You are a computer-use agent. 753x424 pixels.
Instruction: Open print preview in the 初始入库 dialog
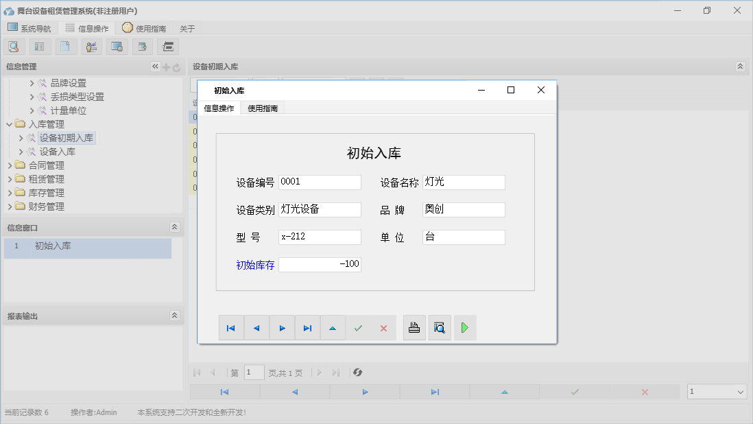coord(440,327)
